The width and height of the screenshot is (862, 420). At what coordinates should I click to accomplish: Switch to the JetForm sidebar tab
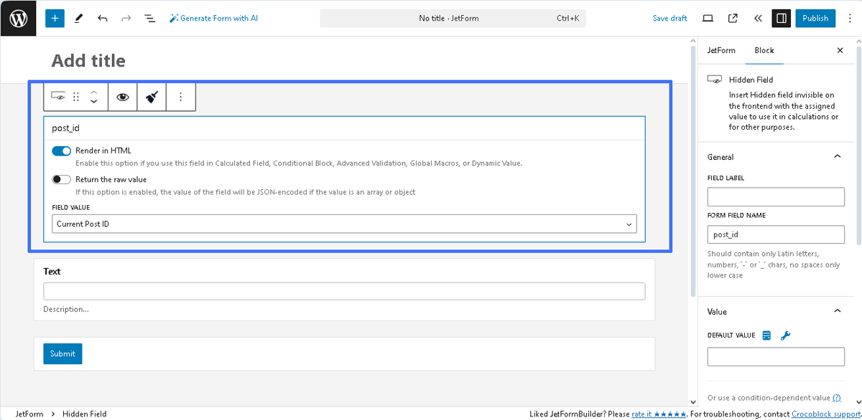click(x=721, y=51)
